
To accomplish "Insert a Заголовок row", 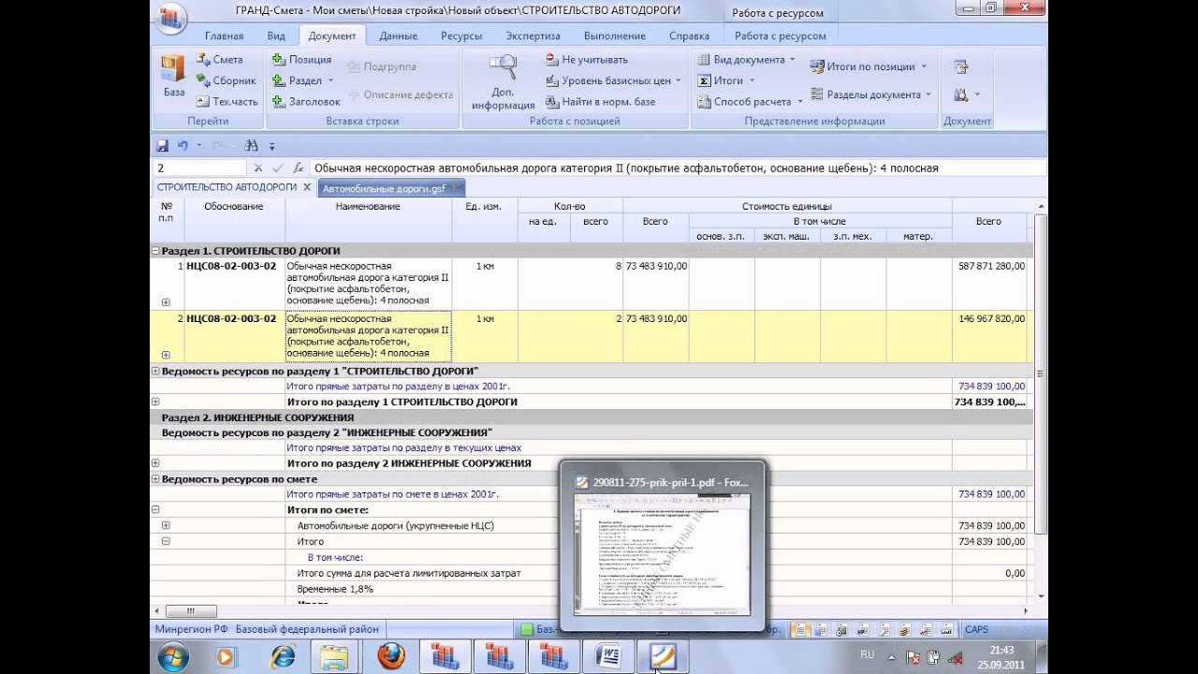I will (305, 101).
